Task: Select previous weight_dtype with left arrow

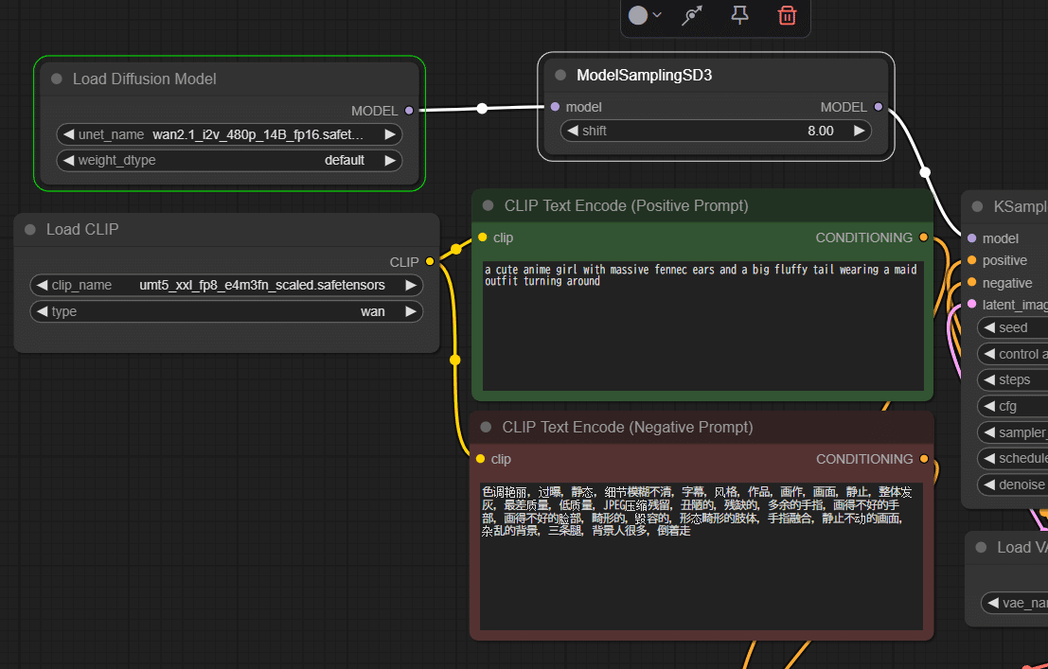Action: click(x=68, y=161)
